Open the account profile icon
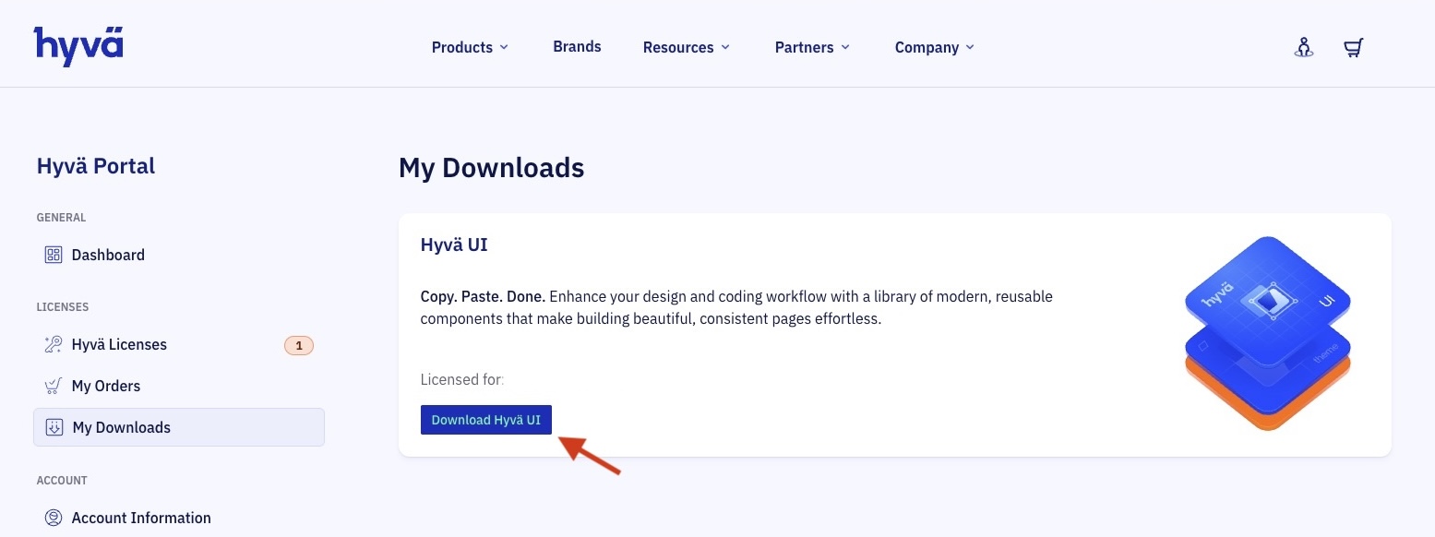1435x537 pixels. [1303, 46]
